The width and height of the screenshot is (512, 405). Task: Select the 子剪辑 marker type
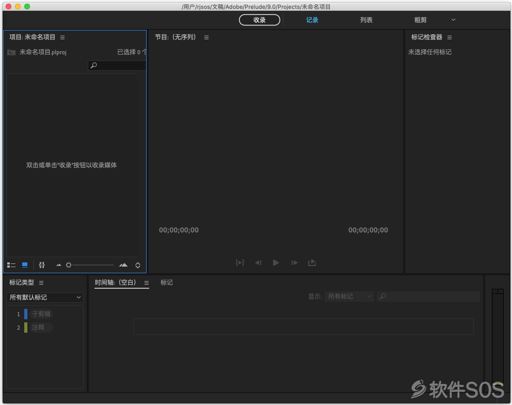point(41,314)
